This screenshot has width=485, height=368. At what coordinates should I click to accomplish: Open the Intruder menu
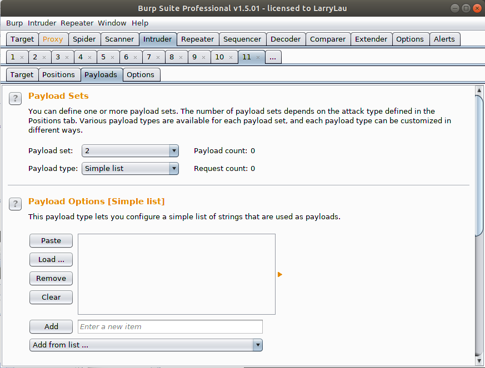click(x=42, y=23)
